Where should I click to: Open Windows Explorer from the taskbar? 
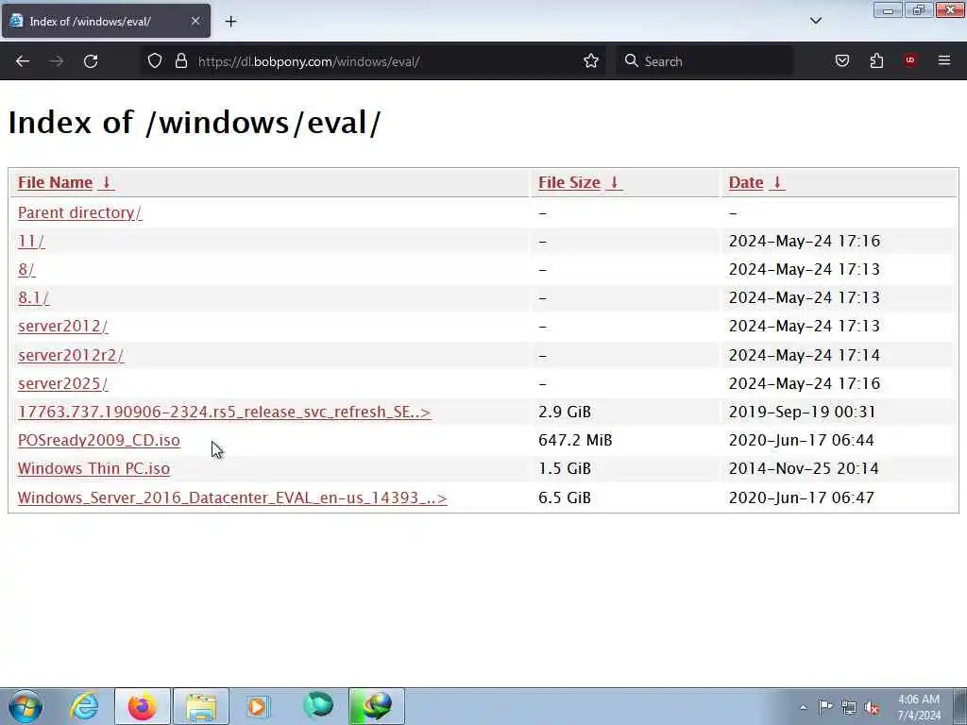click(x=201, y=706)
